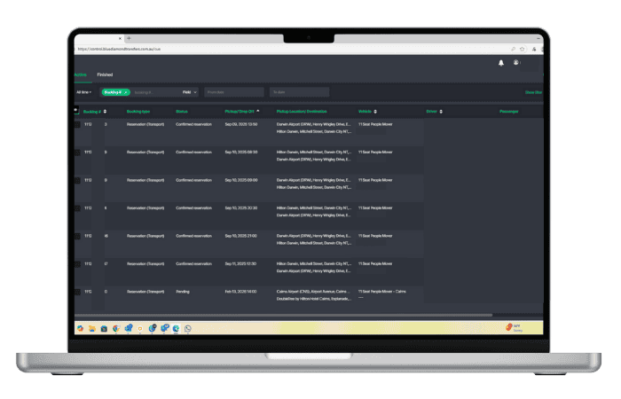Switch to the Finished tab
621x399 pixels.
pos(105,74)
